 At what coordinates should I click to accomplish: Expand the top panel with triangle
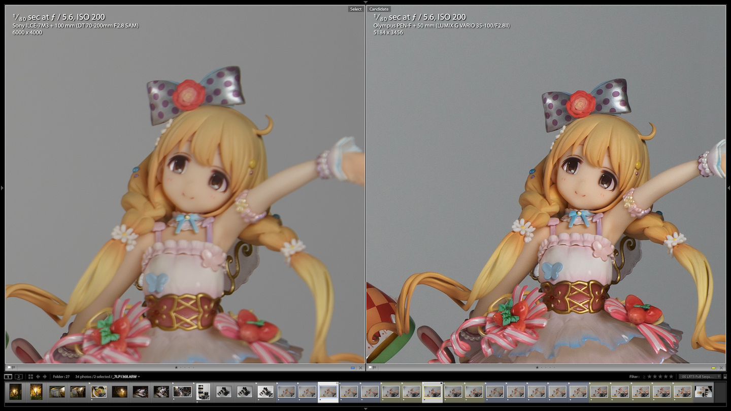click(365, 2)
